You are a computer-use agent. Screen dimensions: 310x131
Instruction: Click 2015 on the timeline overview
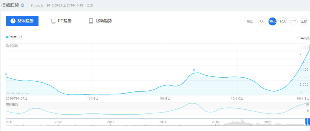pos(215,122)
